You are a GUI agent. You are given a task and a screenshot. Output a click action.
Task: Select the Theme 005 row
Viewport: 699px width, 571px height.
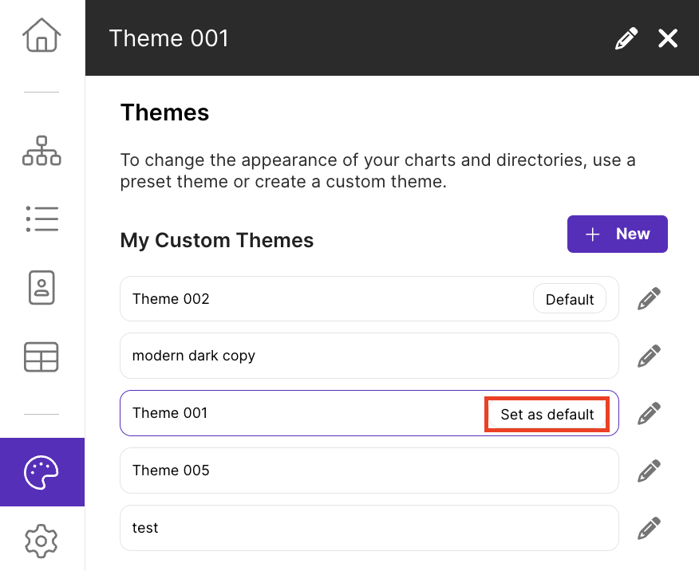[x=369, y=471]
